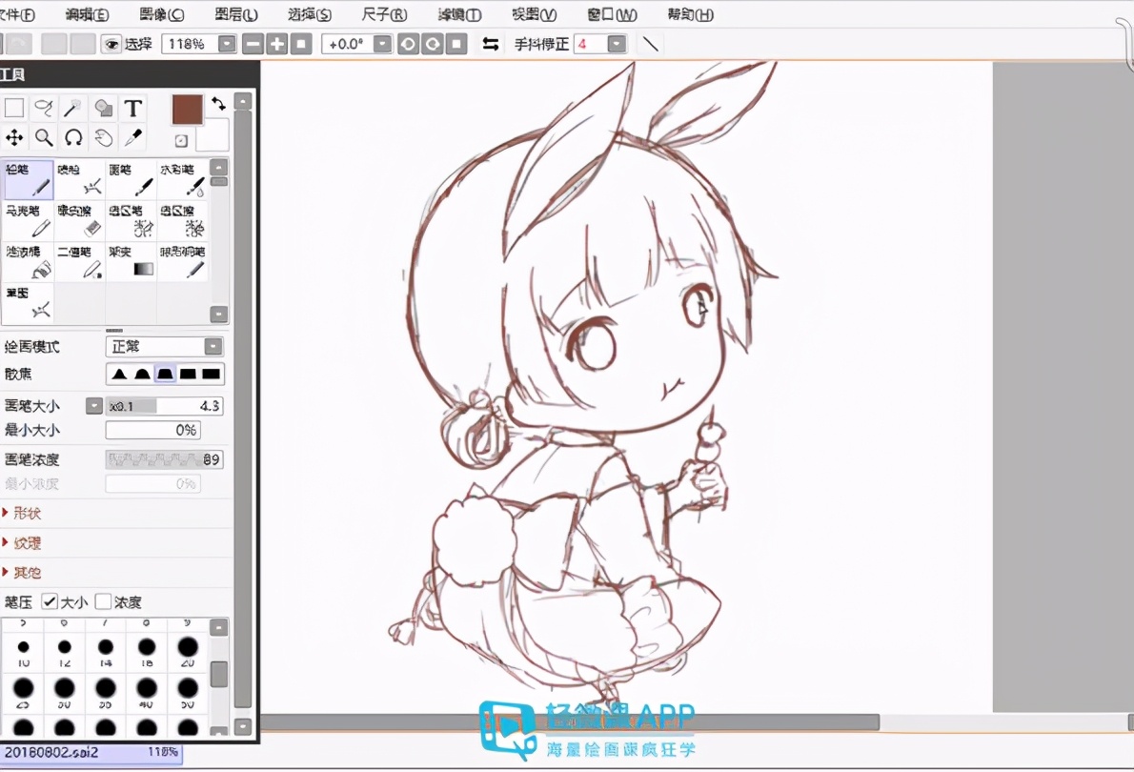Select the second rounded edge shape

click(x=143, y=374)
